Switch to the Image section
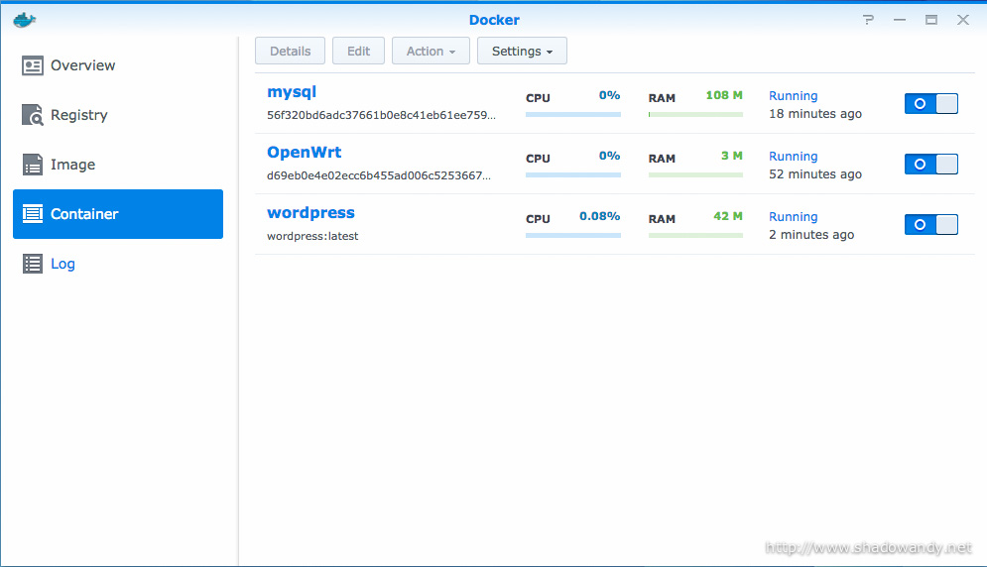 coord(72,165)
